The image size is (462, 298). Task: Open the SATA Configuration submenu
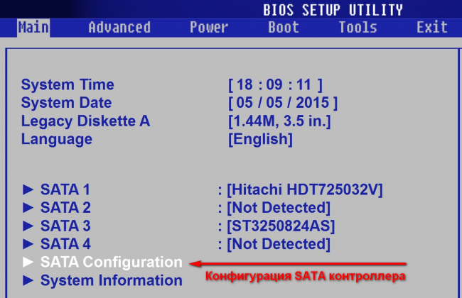[x=111, y=263]
